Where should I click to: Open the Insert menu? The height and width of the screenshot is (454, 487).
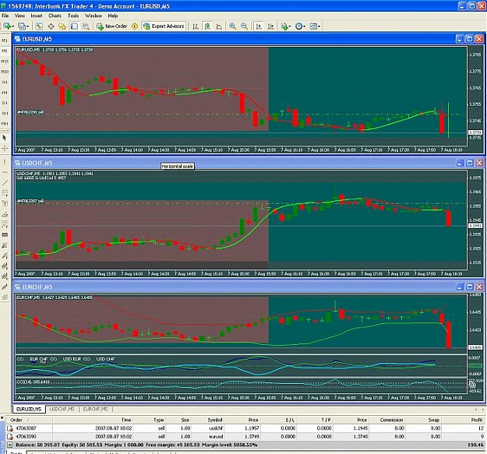(37, 16)
